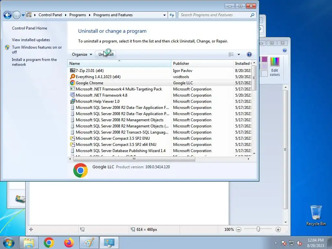Show hidden tray icons arrow
This screenshot has height=249, width=332.
coord(276,243)
